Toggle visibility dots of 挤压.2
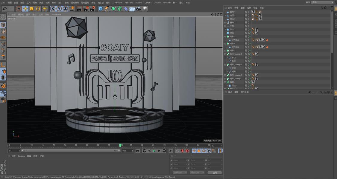 [x=248, y=16]
